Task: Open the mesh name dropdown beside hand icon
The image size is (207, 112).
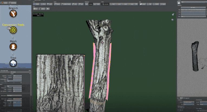Action: (193, 2)
